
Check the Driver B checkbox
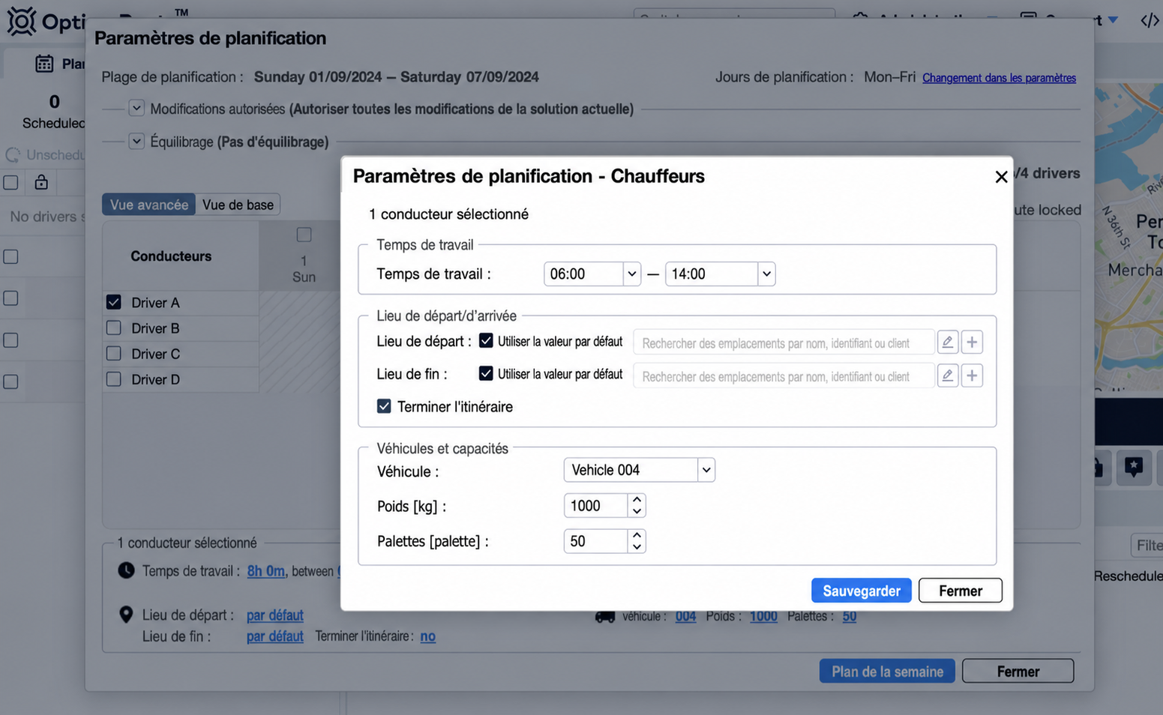pyautogui.click(x=114, y=328)
